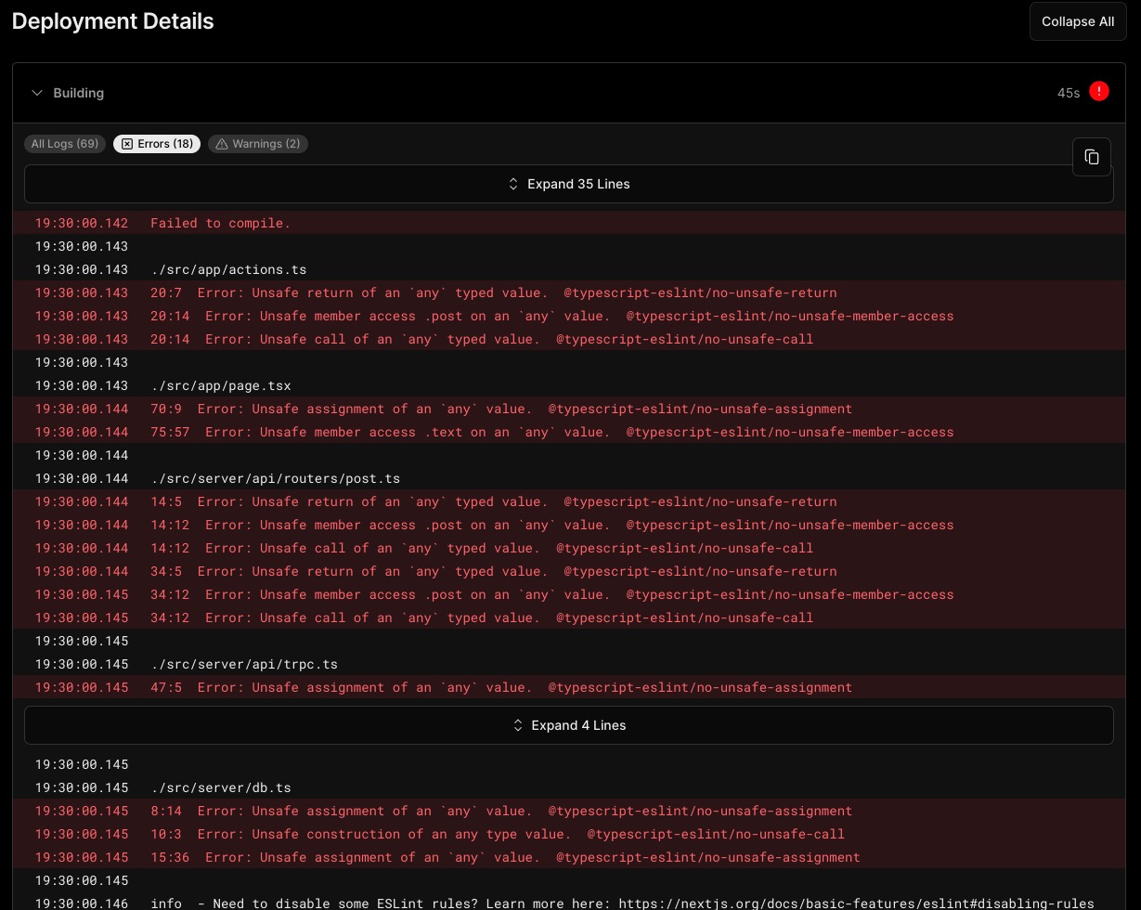Select the ./src/server/db.ts log entry
The width and height of the screenshot is (1141, 910).
[x=221, y=787]
